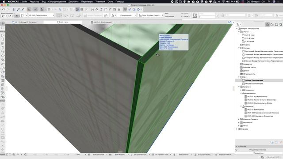Open the Apple menu
Screen dimensions: 283x159
click(4, 1)
